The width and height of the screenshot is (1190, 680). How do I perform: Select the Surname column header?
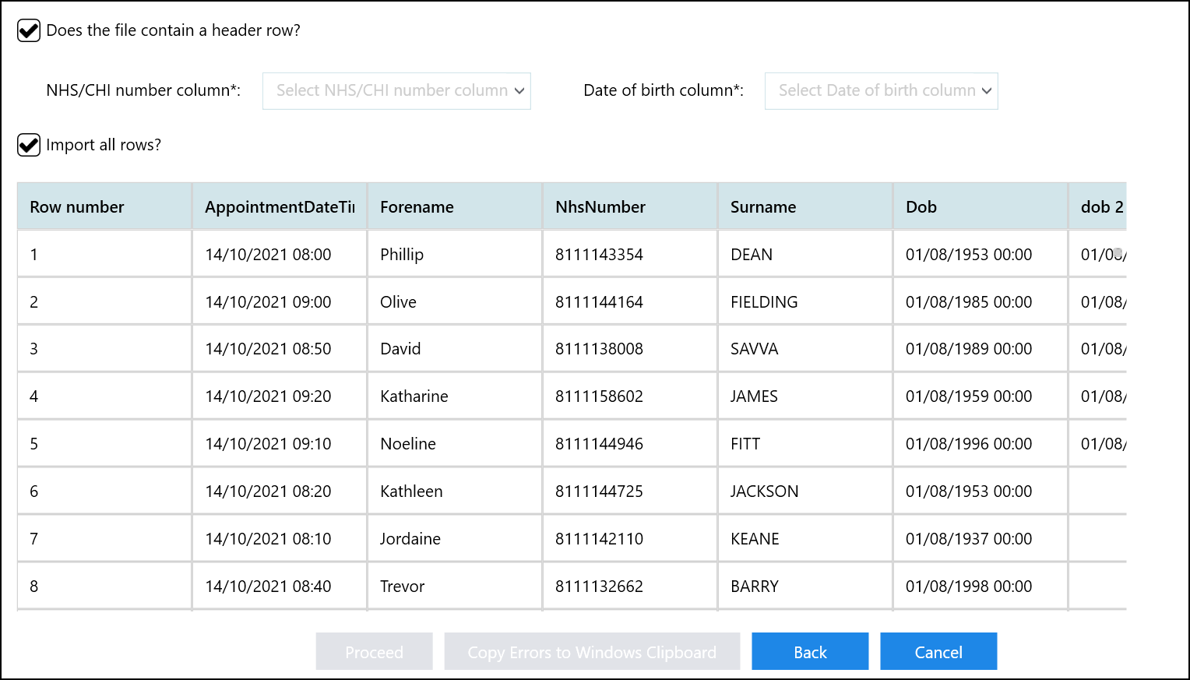[762, 207]
